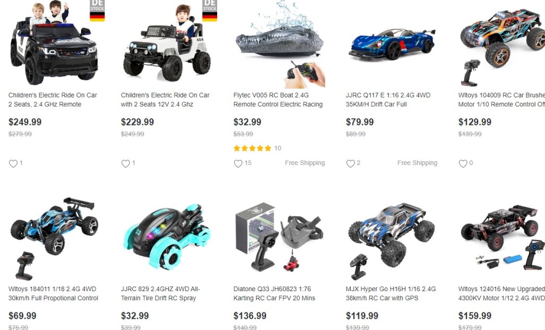545x330 pixels.
Task: Click five-star rating of Flytec RC Boat
Action: (x=252, y=148)
